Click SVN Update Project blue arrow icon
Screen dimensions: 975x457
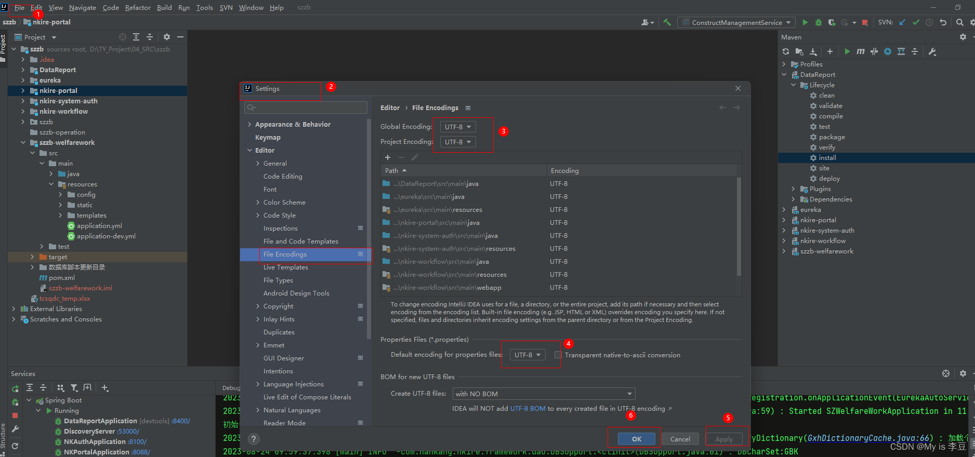[902, 22]
